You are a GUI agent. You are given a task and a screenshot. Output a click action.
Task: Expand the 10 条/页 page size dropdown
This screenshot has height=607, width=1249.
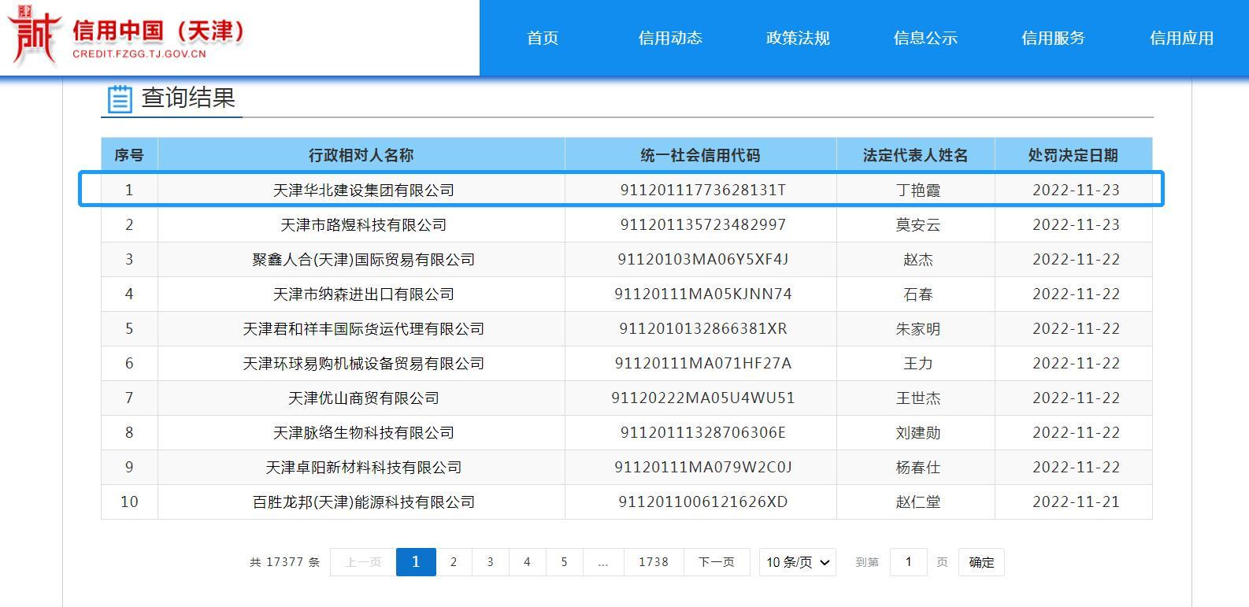coord(798,562)
